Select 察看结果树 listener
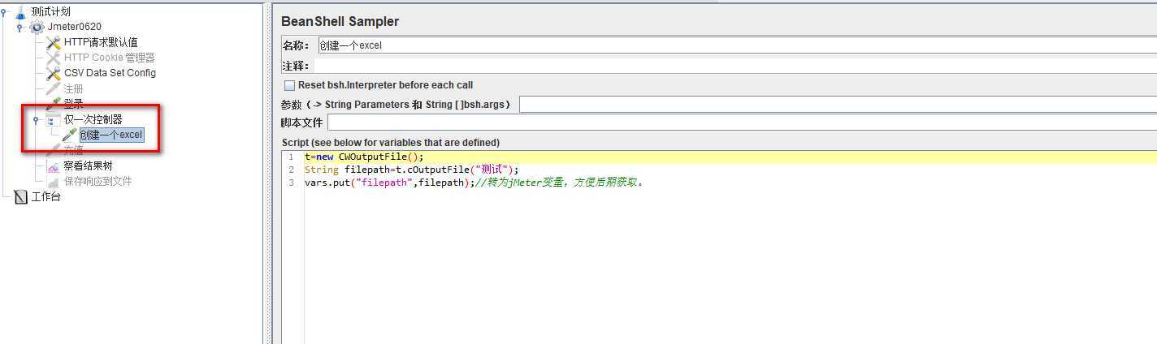 pos(88,166)
